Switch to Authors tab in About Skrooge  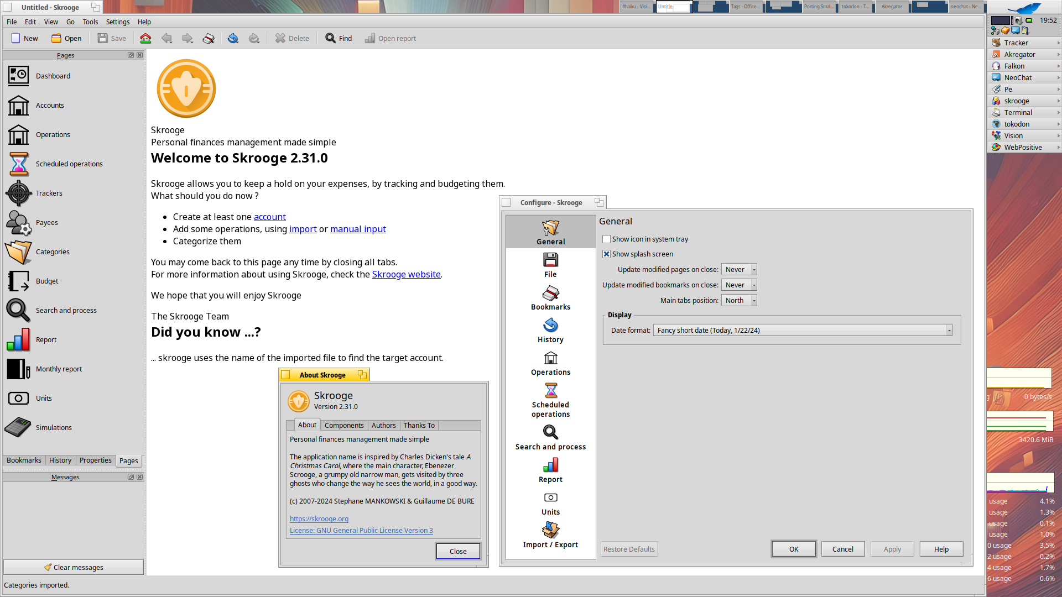[x=383, y=425]
